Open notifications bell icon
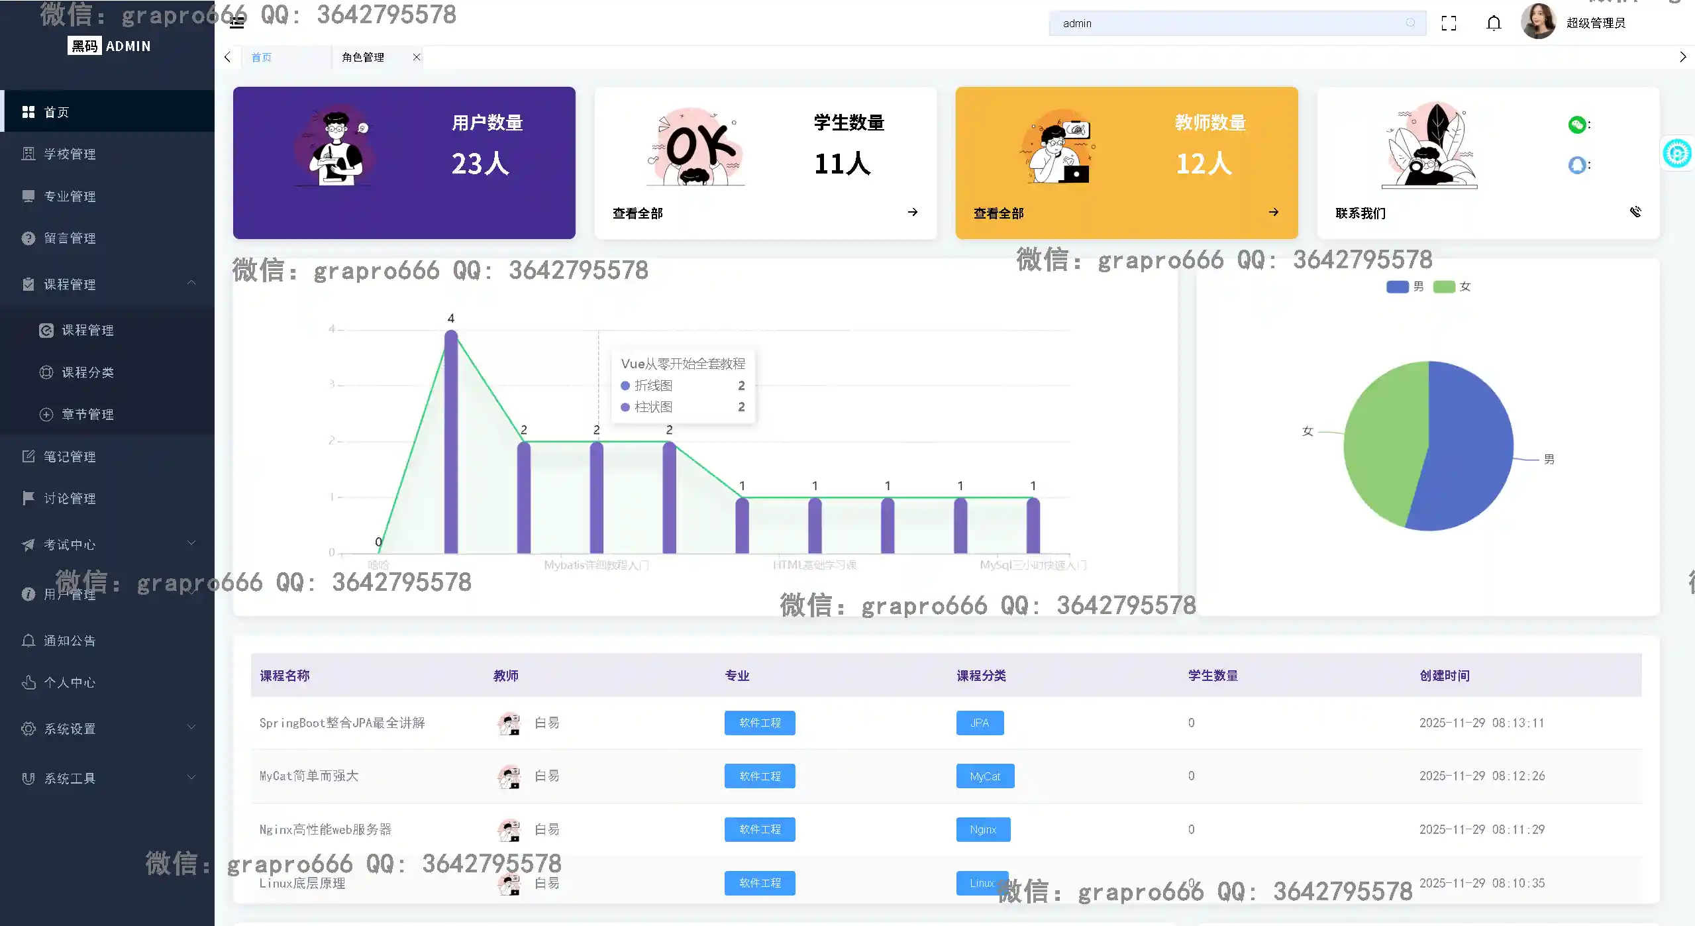 coord(1494,23)
